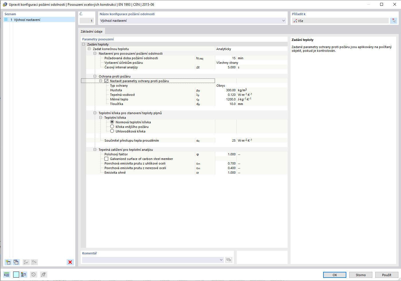Click Emisivita ohně value 1.000
The height and width of the screenshot is (281, 401).
pos(226,173)
